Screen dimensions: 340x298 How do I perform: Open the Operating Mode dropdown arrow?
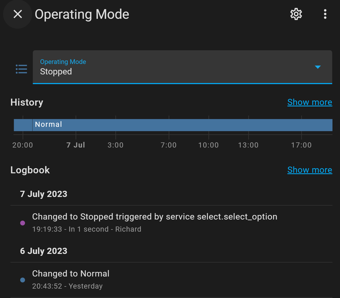point(318,67)
